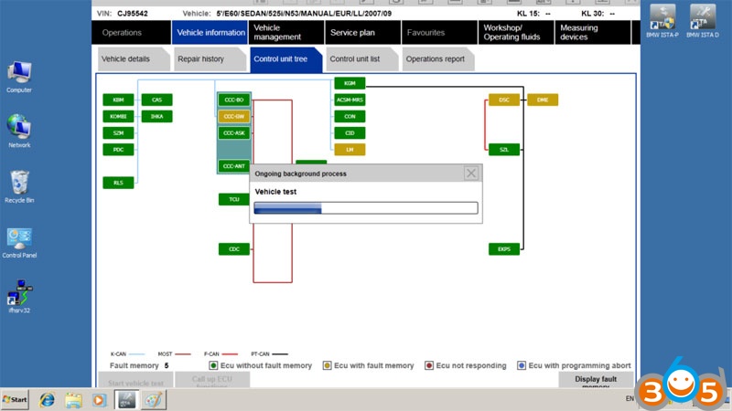Select the yellow DSC control unit
The height and width of the screenshot is (411, 732).
[504, 100]
